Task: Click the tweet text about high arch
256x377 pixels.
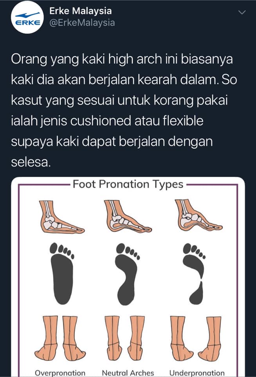Action: [124, 110]
